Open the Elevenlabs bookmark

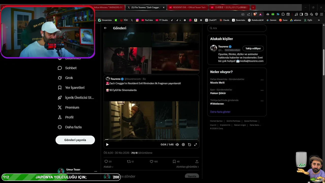tap(239, 20)
